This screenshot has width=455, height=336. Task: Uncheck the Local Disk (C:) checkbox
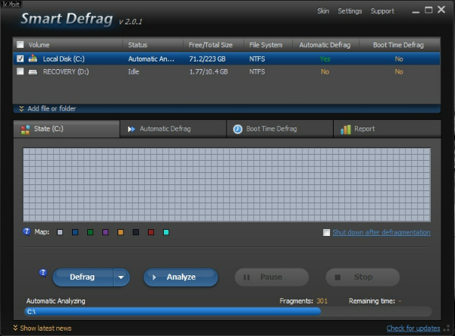(x=20, y=58)
